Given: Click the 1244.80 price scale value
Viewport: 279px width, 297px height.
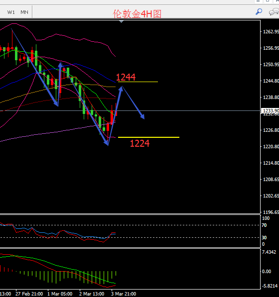Looking at the screenshot, I should (x=271, y=81).
